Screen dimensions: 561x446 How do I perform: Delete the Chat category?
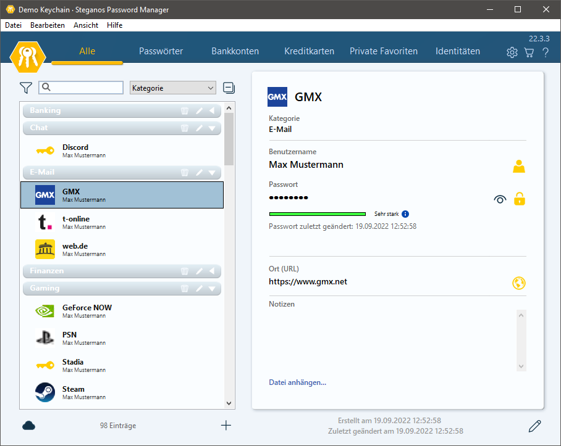click(x=185, y=128)
